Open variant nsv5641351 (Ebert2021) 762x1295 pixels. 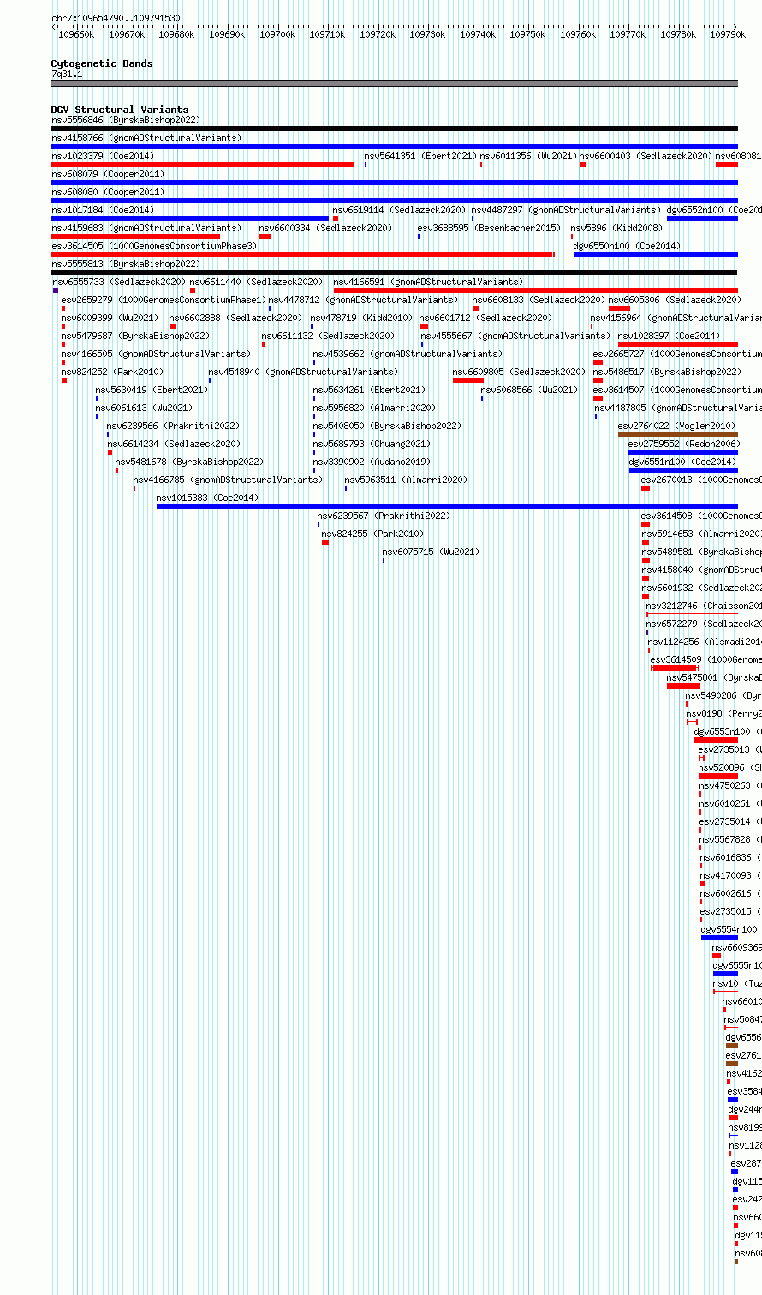tap(420, 156)
